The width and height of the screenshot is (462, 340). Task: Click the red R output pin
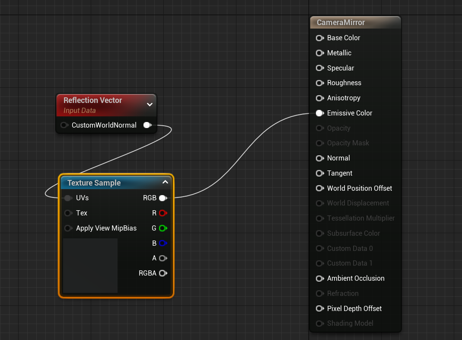[x=163, y=213]
